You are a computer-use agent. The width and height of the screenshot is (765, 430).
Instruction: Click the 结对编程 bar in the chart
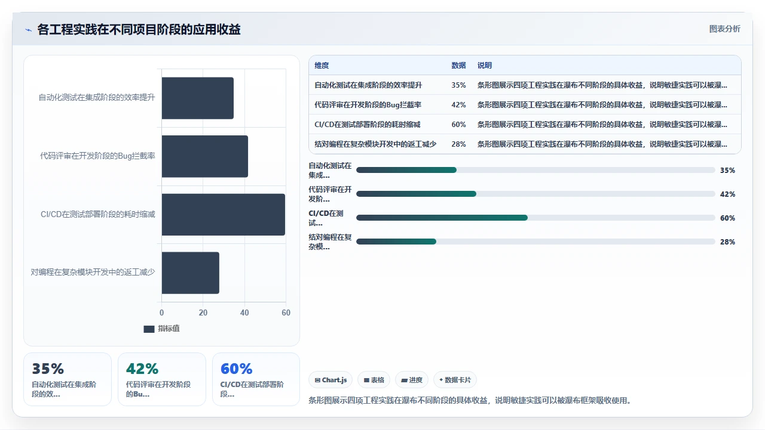point(191,273)
